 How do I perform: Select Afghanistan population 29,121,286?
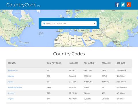click(x=88, y=70)
